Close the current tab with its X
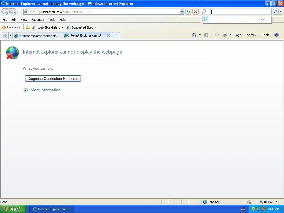This screenshot has height=213, width=284. (108, 35)
